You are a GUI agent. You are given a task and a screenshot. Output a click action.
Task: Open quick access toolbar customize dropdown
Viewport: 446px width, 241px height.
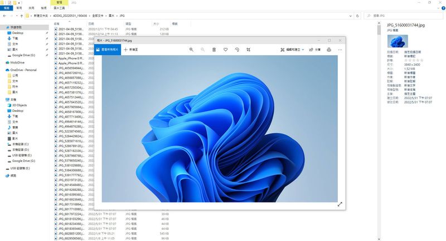[x=19, y=3]
